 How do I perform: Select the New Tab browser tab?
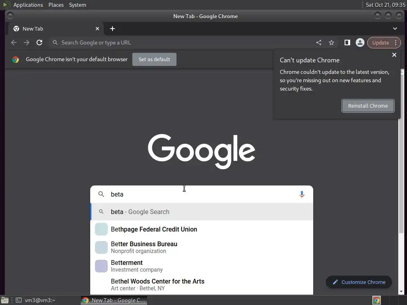click(x=56, y=29)
